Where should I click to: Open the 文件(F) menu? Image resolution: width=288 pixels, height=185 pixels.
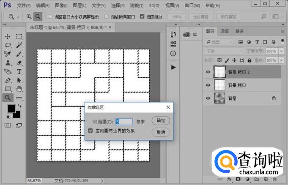pyautogui.click(x=24, y=5)
